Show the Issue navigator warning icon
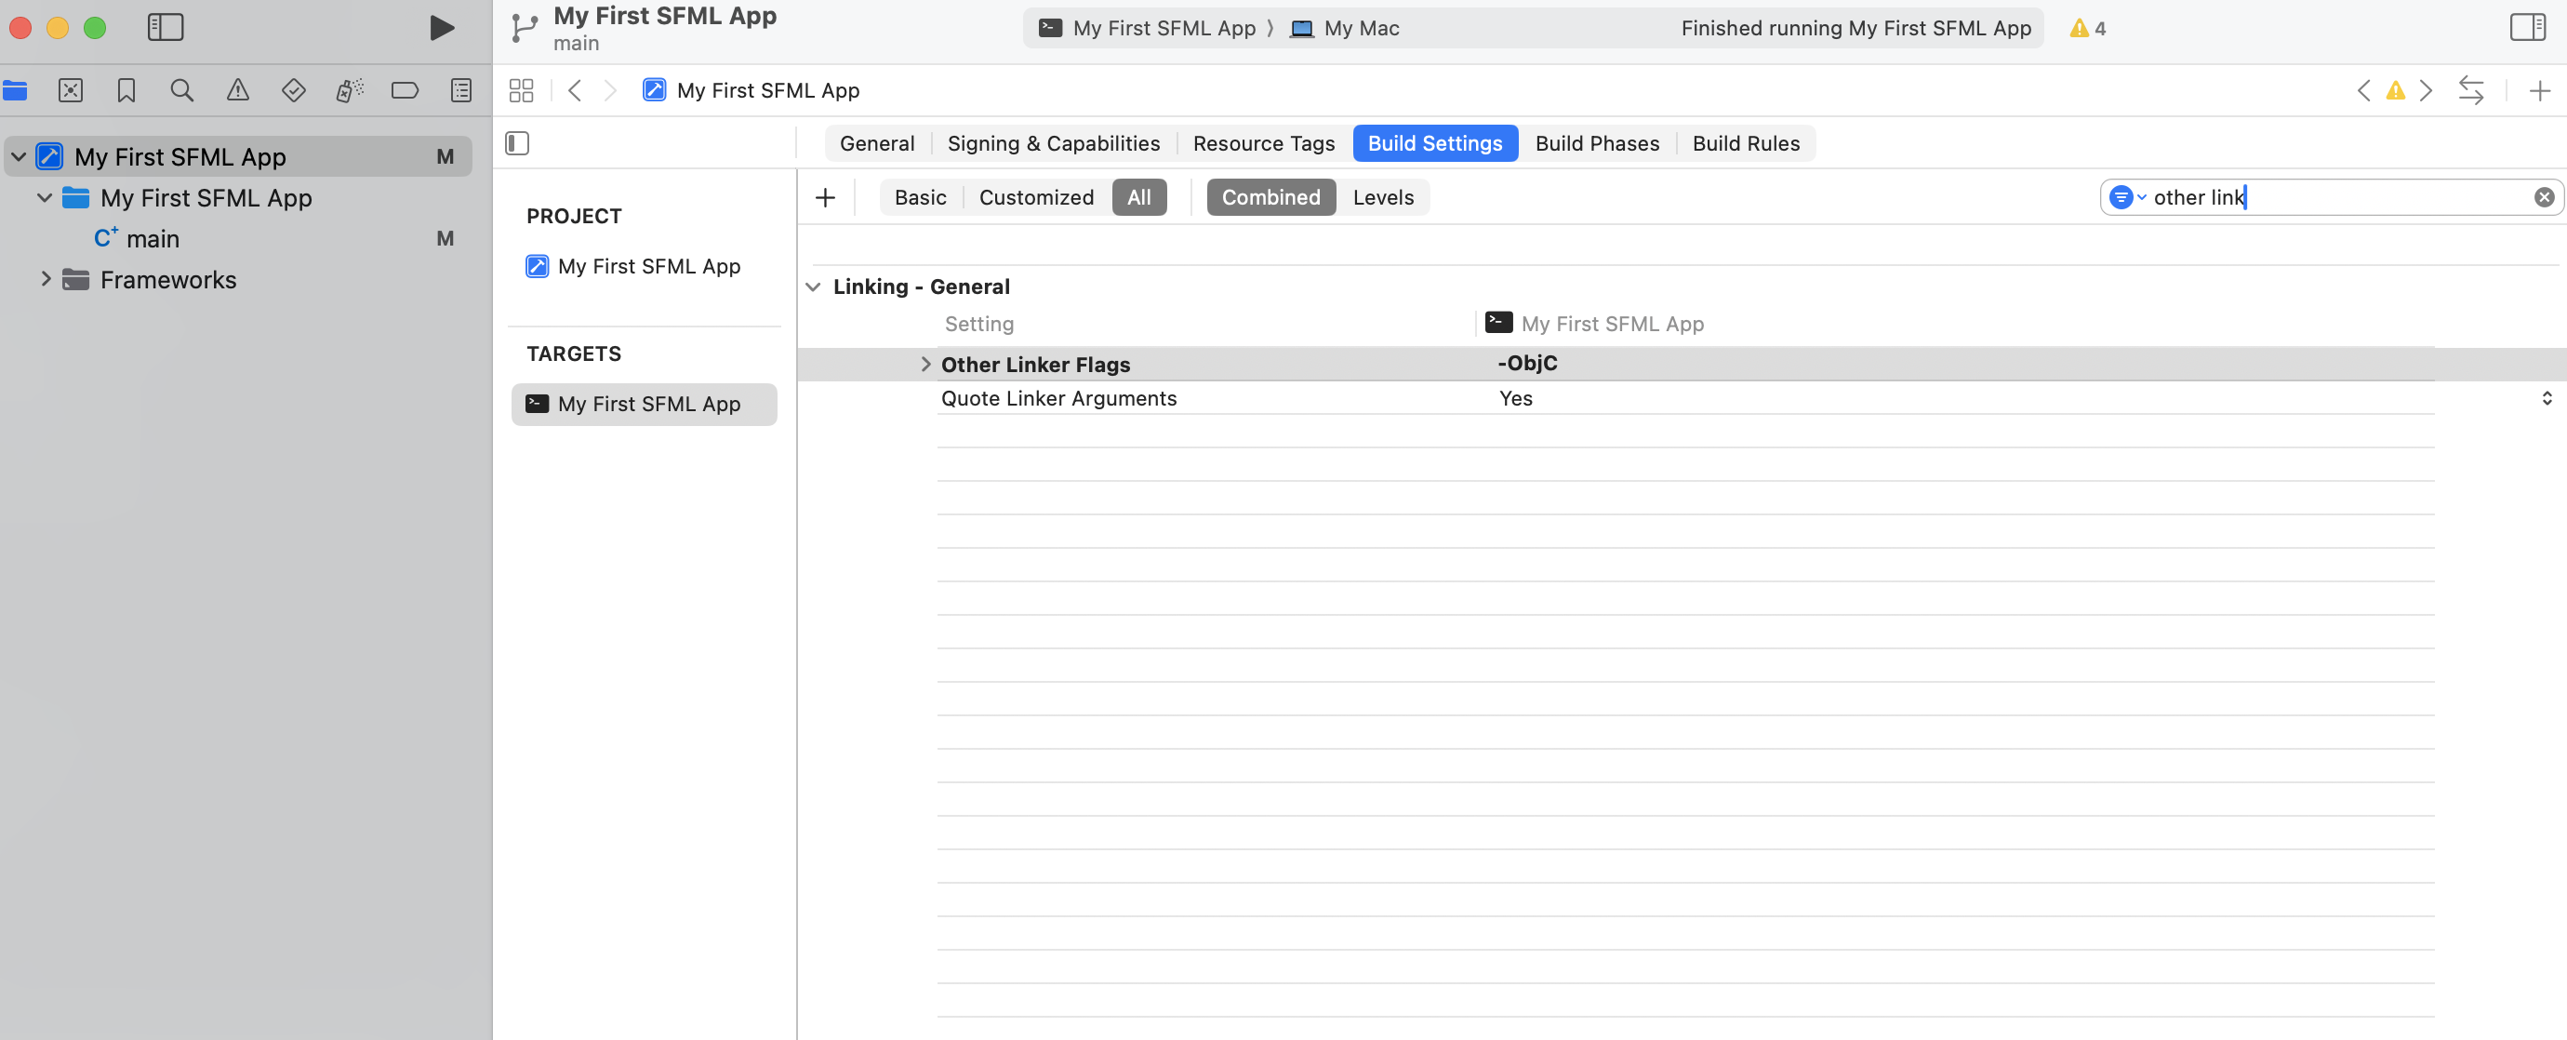Viewport: 2567px width, 1040px height. point(237,89)
